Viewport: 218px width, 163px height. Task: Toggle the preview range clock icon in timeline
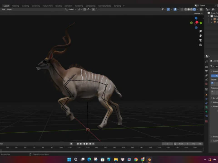pos(175,144)
